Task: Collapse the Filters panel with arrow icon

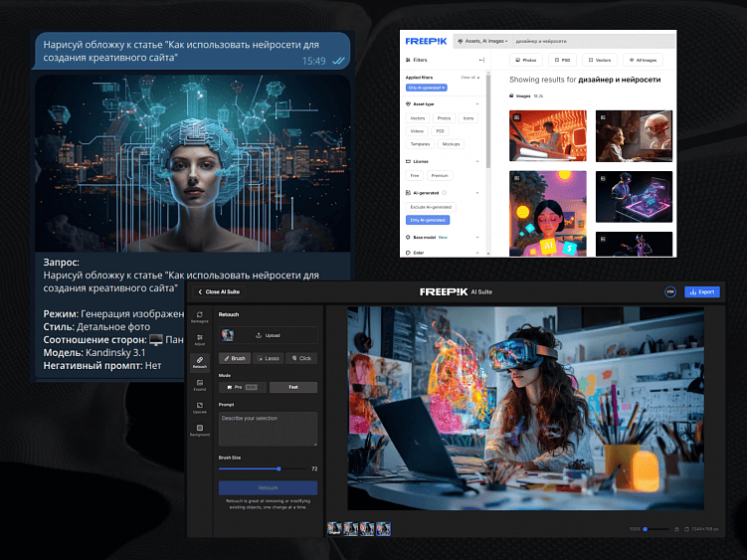Action: [x=481, y=61]
